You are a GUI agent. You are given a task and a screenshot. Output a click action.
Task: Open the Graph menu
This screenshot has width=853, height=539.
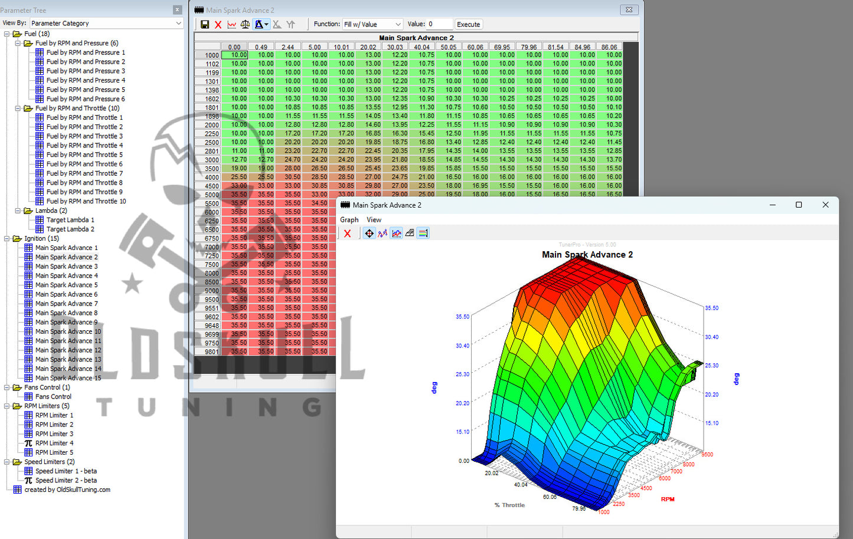coord(349,220)
